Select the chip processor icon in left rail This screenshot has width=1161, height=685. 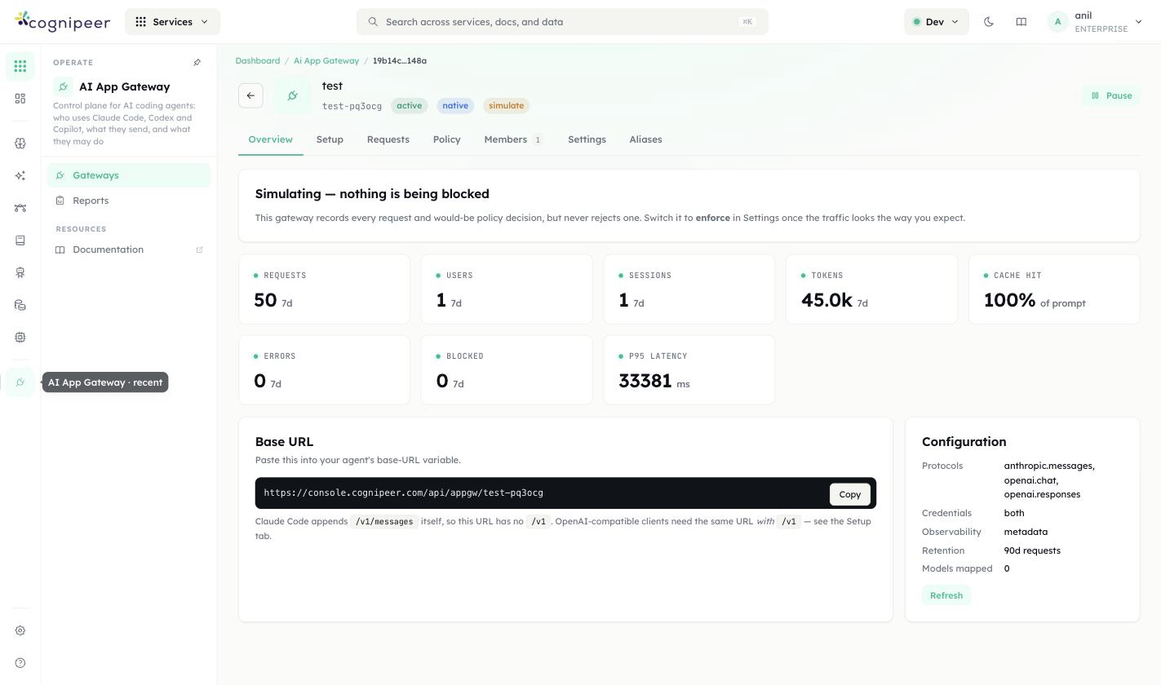20,337
